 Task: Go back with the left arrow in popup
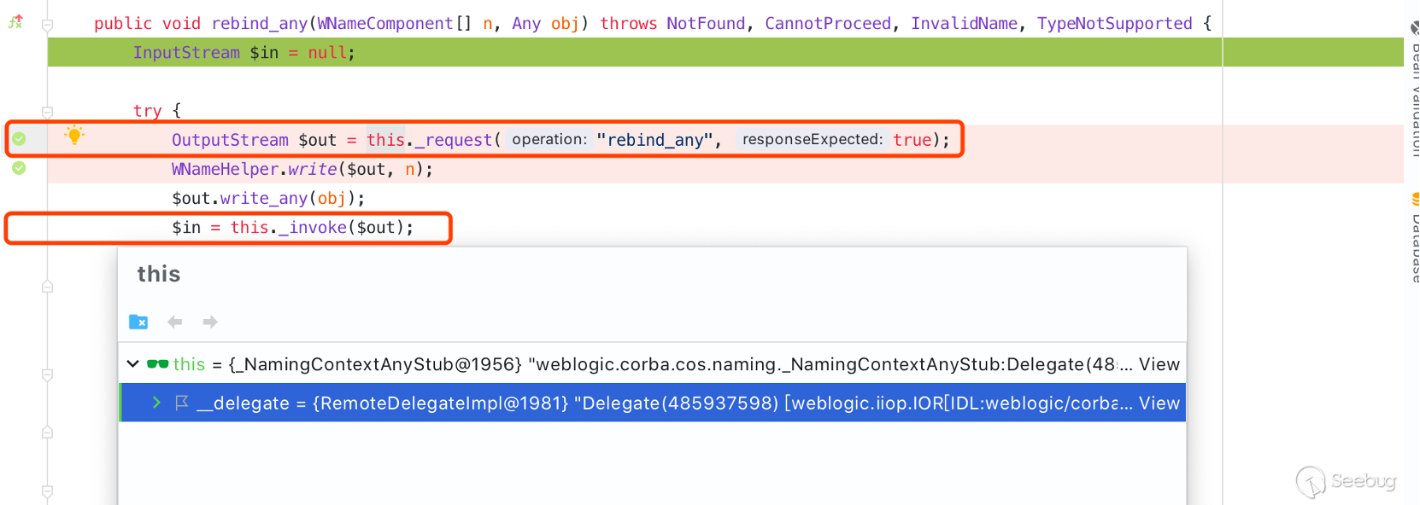click(x=175, y=322)
